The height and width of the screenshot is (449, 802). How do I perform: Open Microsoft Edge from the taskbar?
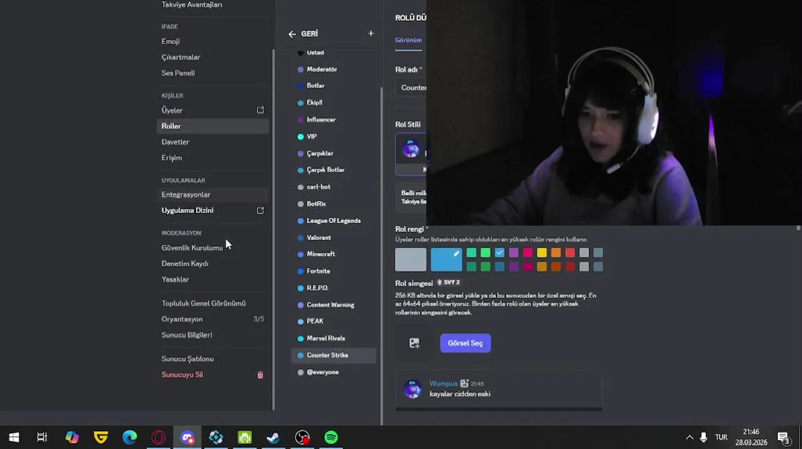coord(130,438)
